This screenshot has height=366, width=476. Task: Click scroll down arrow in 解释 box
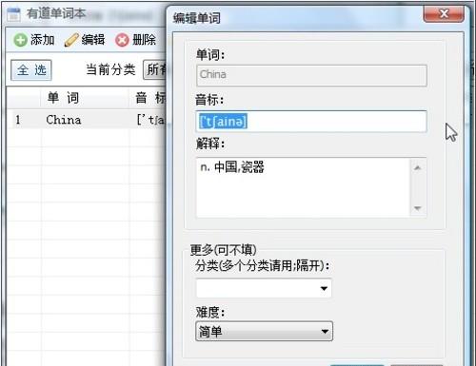click(x=418, y=208)
